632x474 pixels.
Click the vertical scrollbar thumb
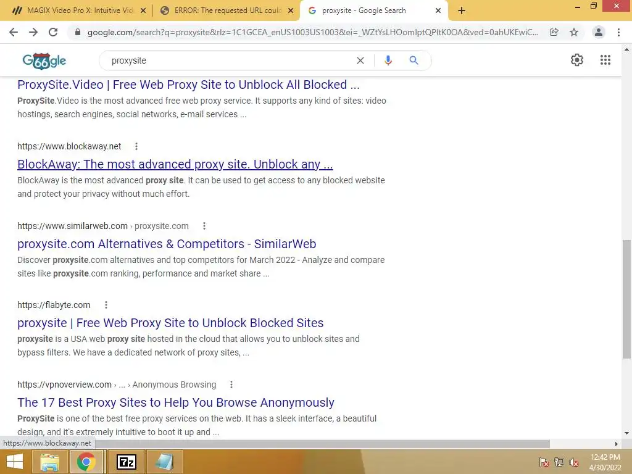point(626,299)
